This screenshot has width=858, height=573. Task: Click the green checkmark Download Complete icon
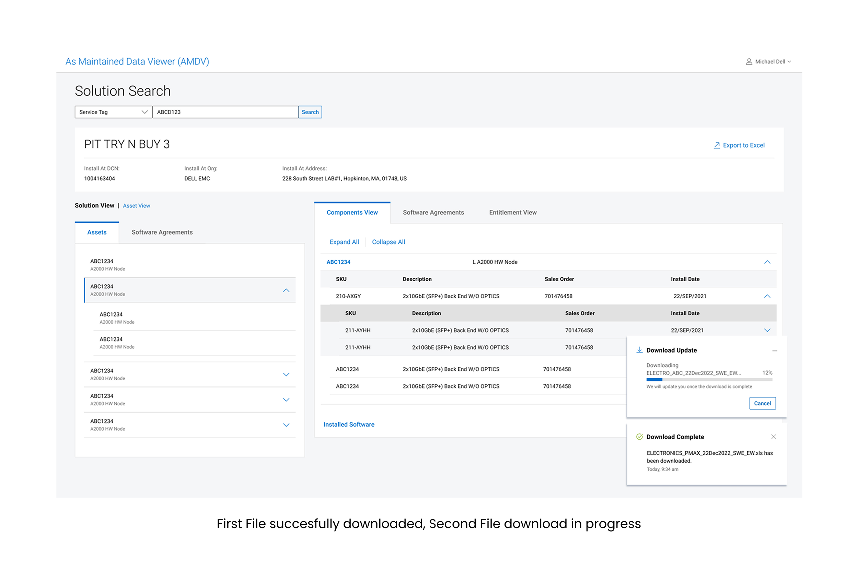[x=639, y=437]
